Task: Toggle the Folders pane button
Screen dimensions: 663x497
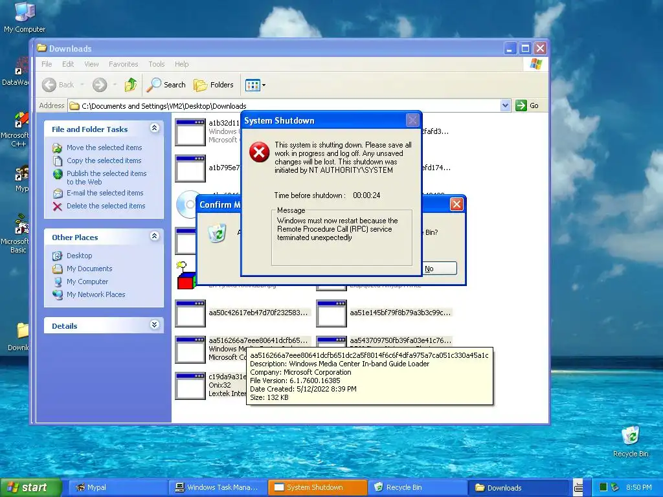Action: click(214, 85)
